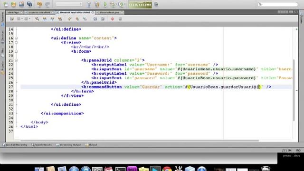The width and height of the screenshot is (304, 171).
Task: Collapse h:form fold at line 19
Action: pyautogui.click(x=16, y=51)
